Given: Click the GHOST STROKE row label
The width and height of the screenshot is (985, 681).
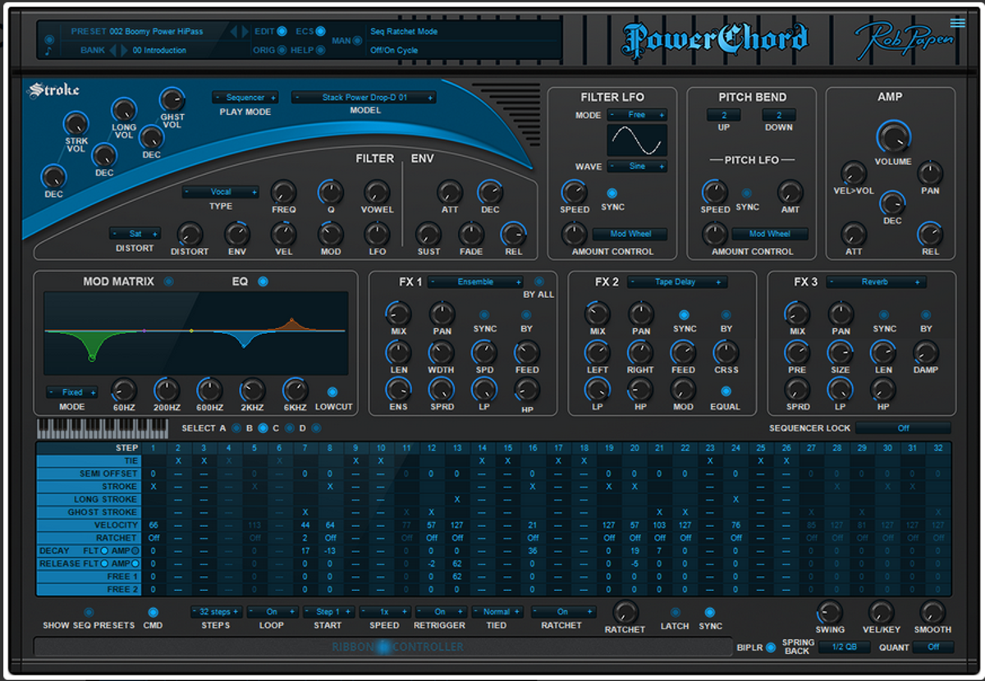Looking at the screenshot, I should pos(88,512).
